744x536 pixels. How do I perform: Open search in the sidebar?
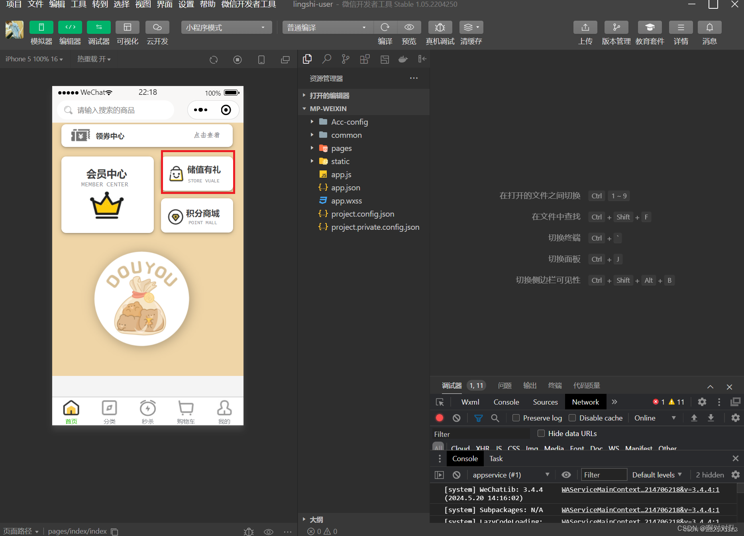click(x=326, y=59)
